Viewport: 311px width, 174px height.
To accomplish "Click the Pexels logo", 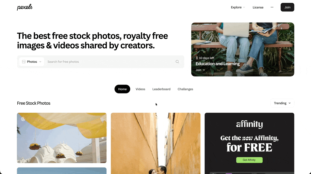I will (25, 7).
